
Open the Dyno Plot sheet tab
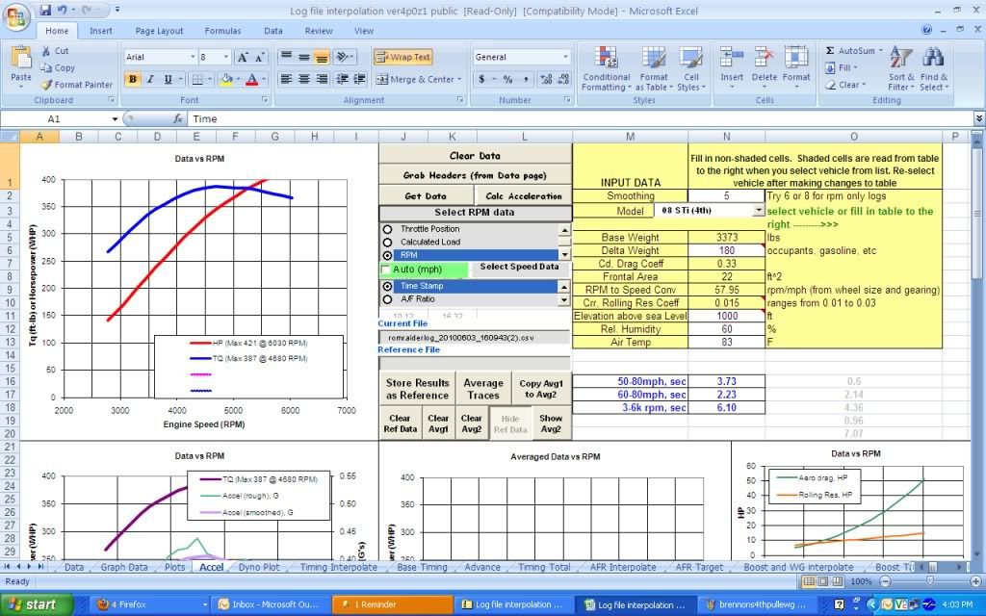(x=258, y=568)
